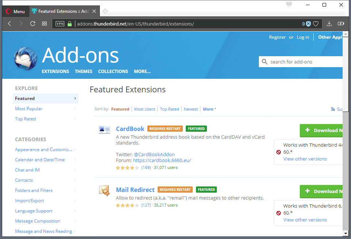351x239 pixels.
Task: Toggle Opera's battery saver icon
Action: (341, 23)
